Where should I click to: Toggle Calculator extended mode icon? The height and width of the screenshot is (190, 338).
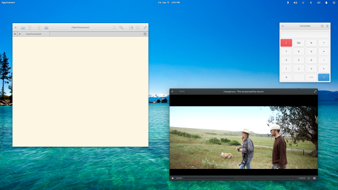tap(327, 26)
